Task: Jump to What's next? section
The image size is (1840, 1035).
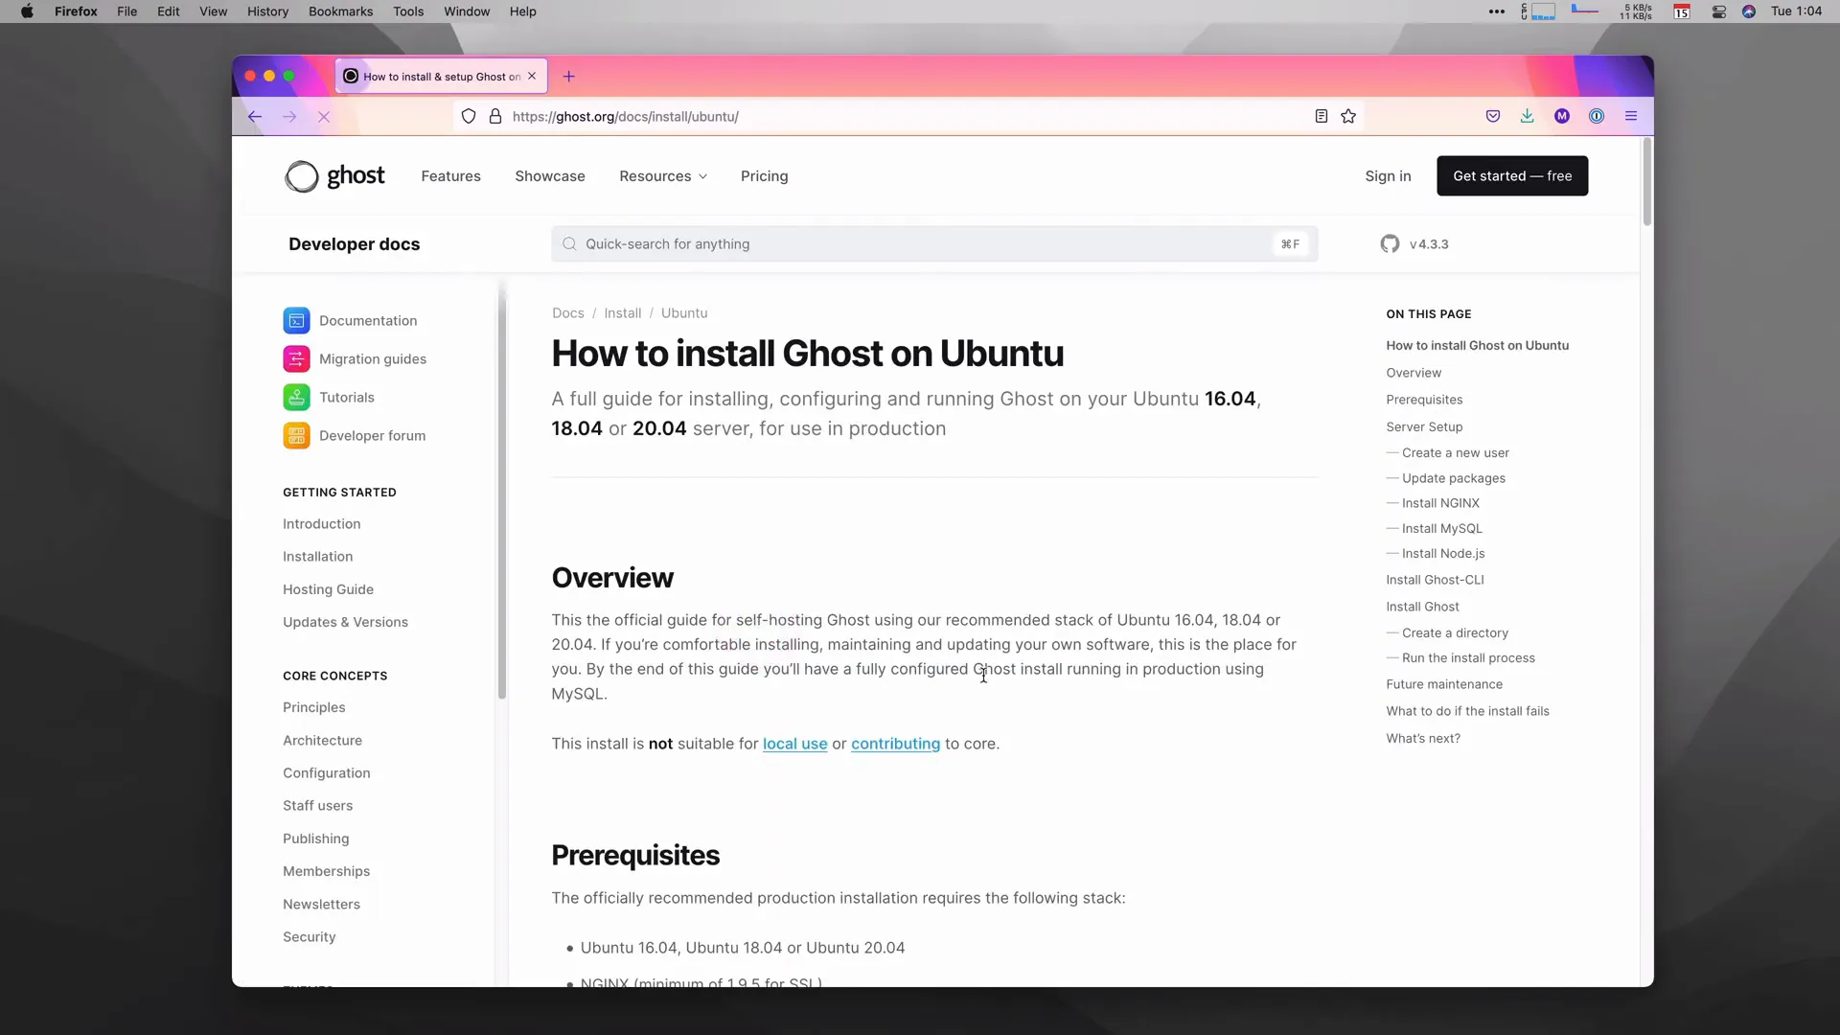Action: pyautogui.click(x=1423, y=739)
